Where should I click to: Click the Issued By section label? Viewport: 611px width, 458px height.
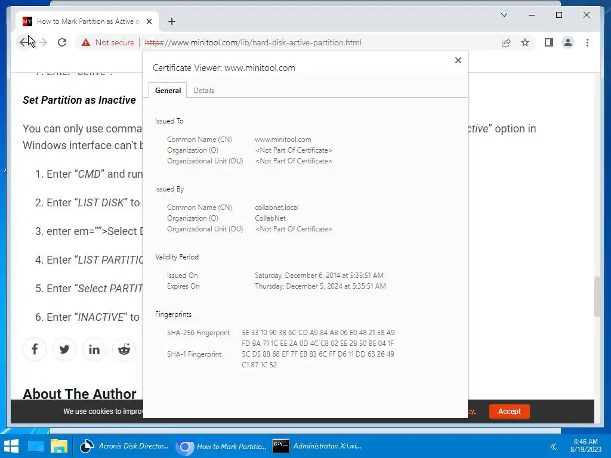pos(169,189)
